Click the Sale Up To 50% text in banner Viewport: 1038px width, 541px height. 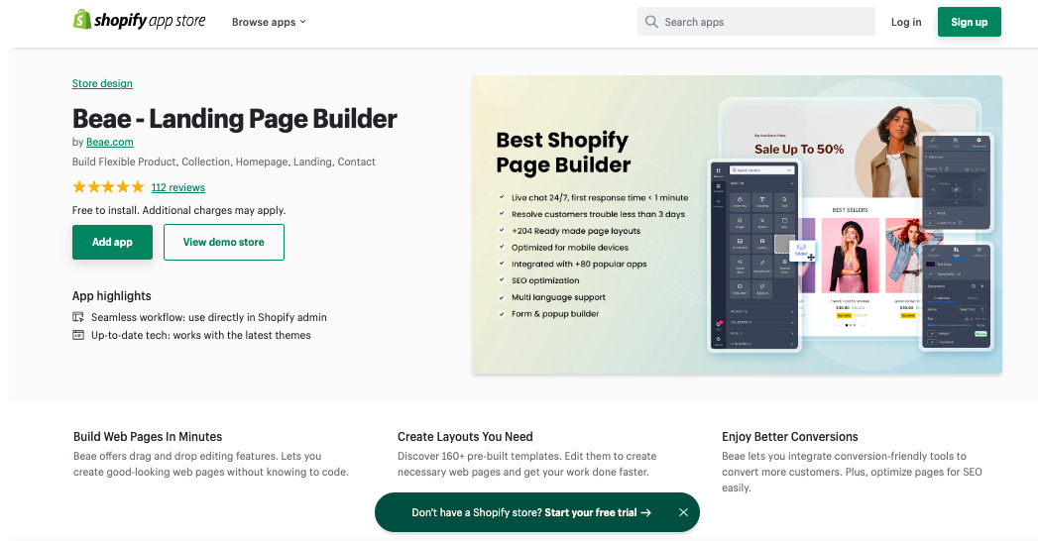tap(799, 150)
